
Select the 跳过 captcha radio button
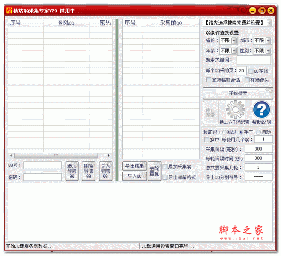224,132
